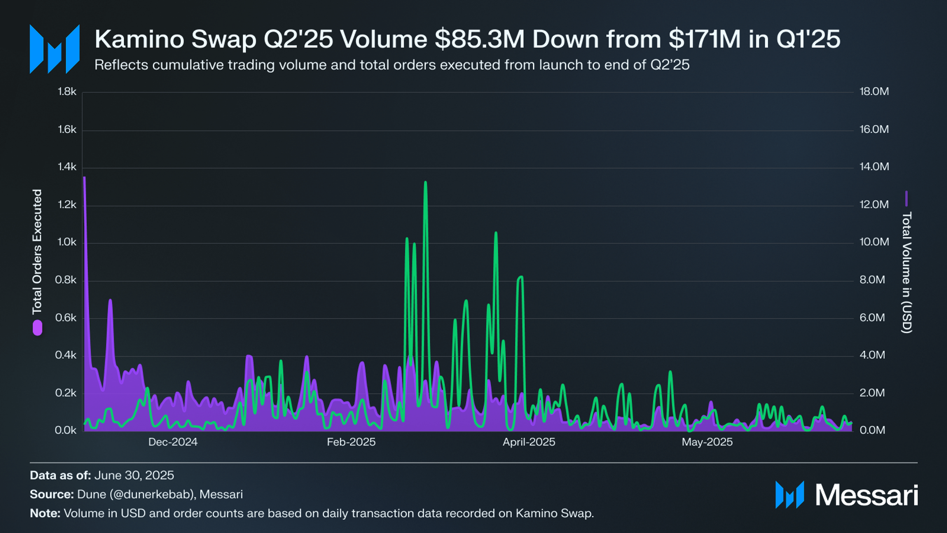Click the chart title about Kamino Swap volume
The image size is (947, 533).
pos(467,39)
